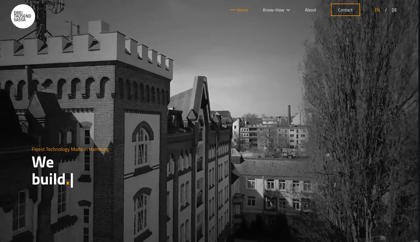Open the About page
This screenshot has height=242, width=420.
pyautogui.click(x=310, y=10)
